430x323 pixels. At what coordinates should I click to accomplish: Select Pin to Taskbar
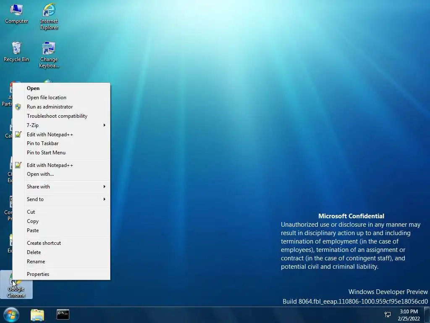(x=61, y=143)
